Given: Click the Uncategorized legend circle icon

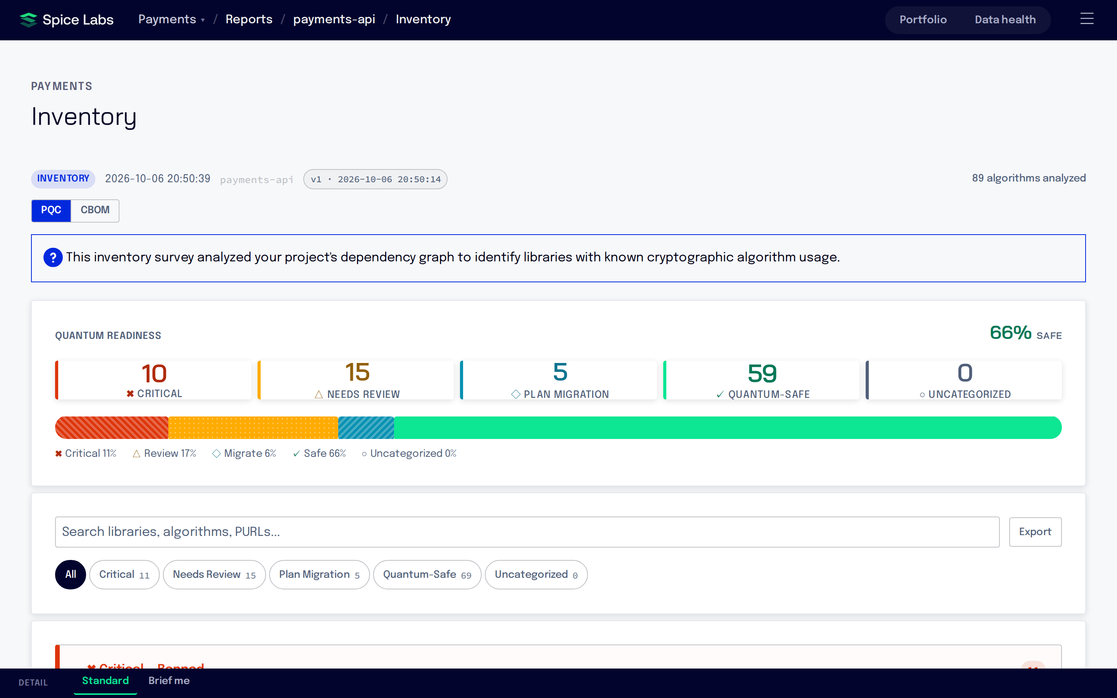Looking at the screenshot, I should [x=364, y=454].
